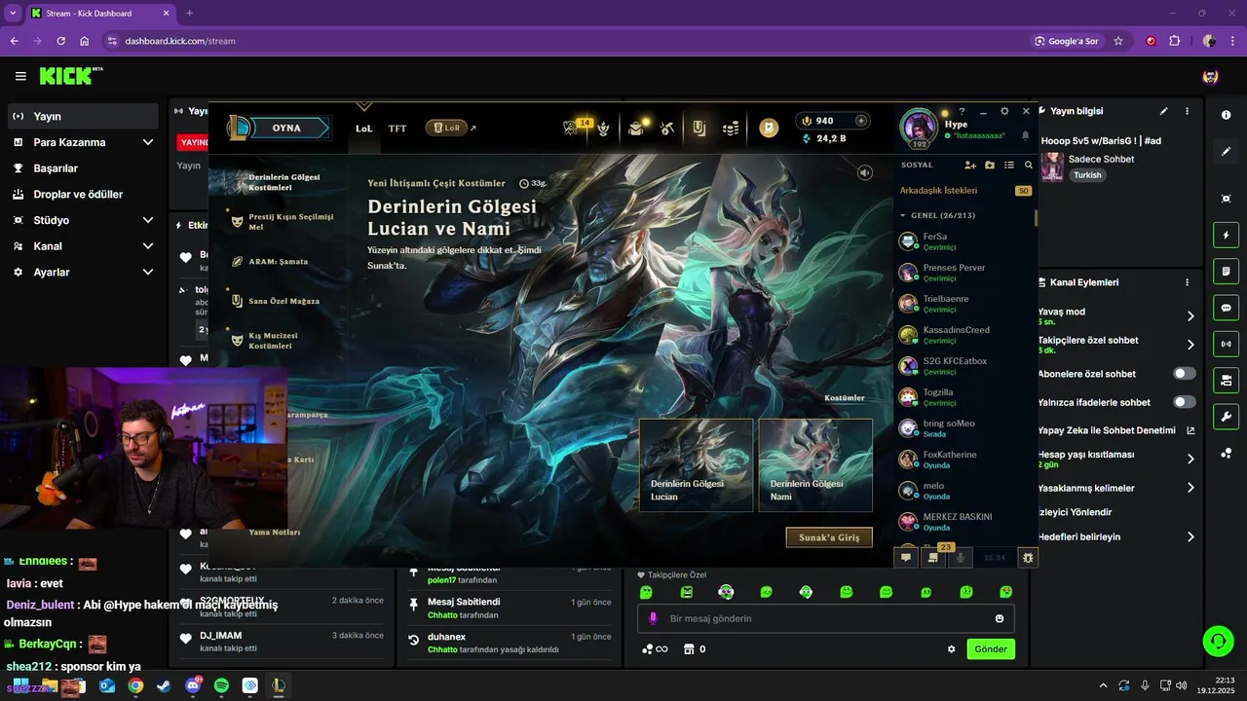1247x701 pixels.
Task: Open Yavaş mod options arrow
Action: pos(1190,316)
